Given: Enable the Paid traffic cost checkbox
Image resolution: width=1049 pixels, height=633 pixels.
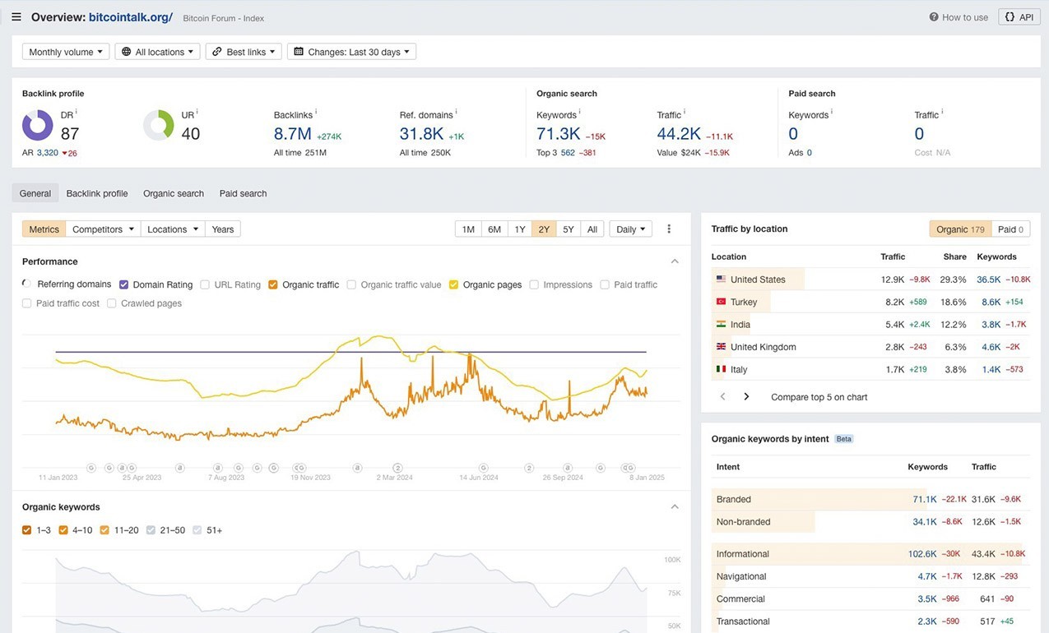Looking at the screenshot, I should click(x=27, y=303).
